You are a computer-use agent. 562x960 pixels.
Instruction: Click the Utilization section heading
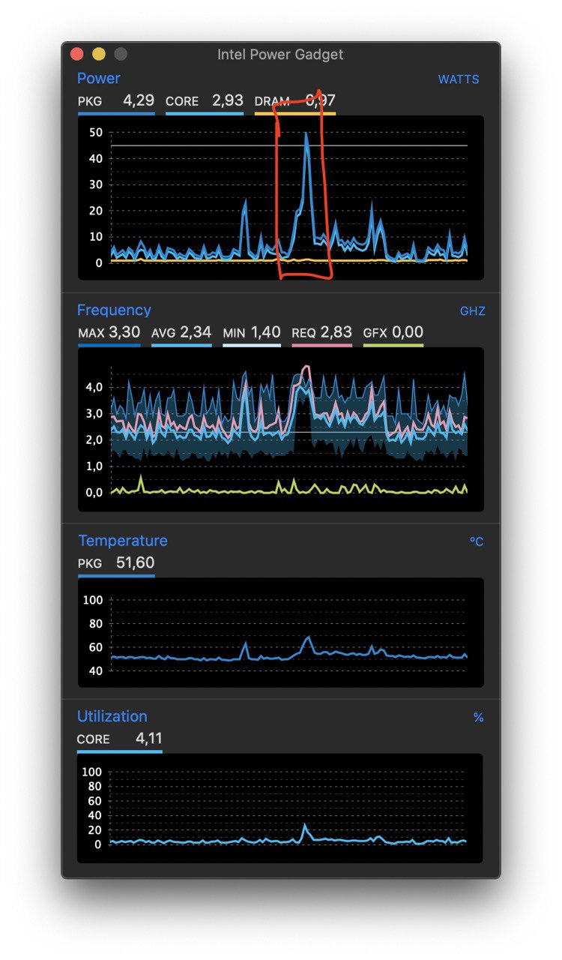[112, 716]
